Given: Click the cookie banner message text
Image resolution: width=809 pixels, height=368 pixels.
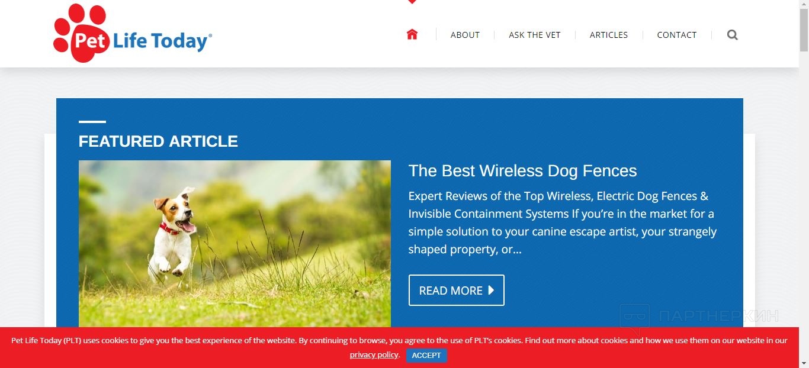Looking at the screenshot, I should (x=399, y=341).
